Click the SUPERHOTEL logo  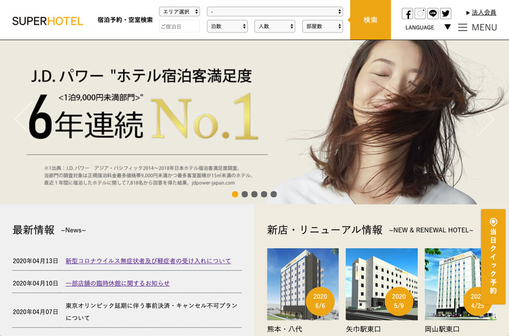[x=48, y=21]
